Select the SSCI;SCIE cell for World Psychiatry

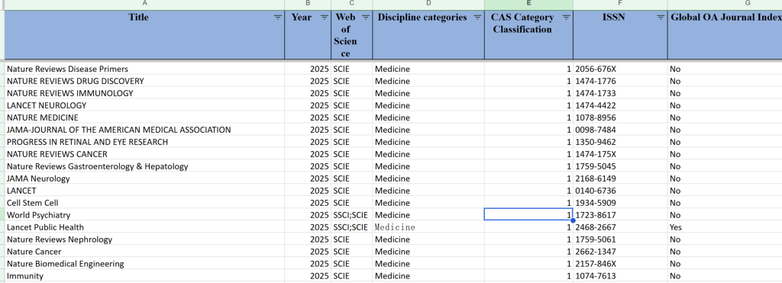click(351, 215)
